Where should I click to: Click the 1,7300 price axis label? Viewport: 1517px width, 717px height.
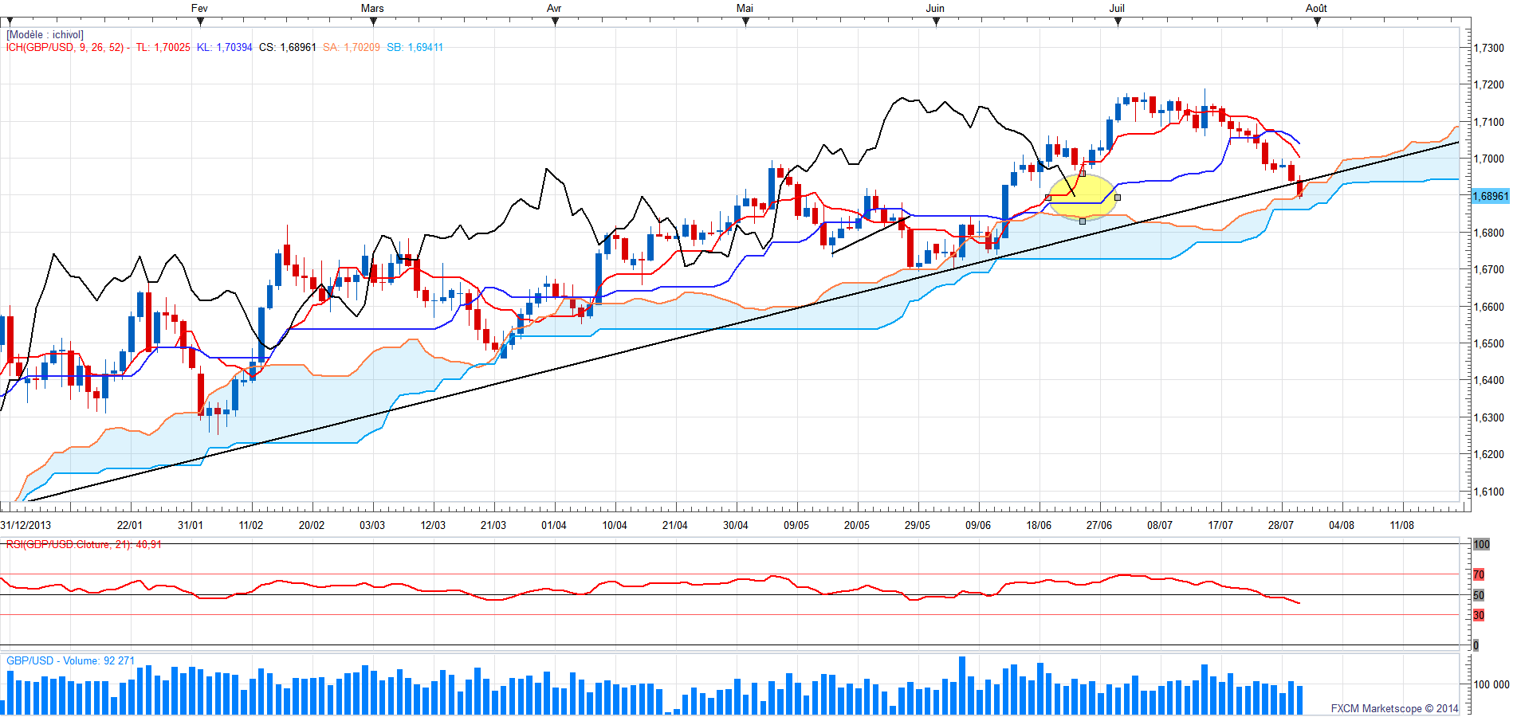[x=1488, y=48]
